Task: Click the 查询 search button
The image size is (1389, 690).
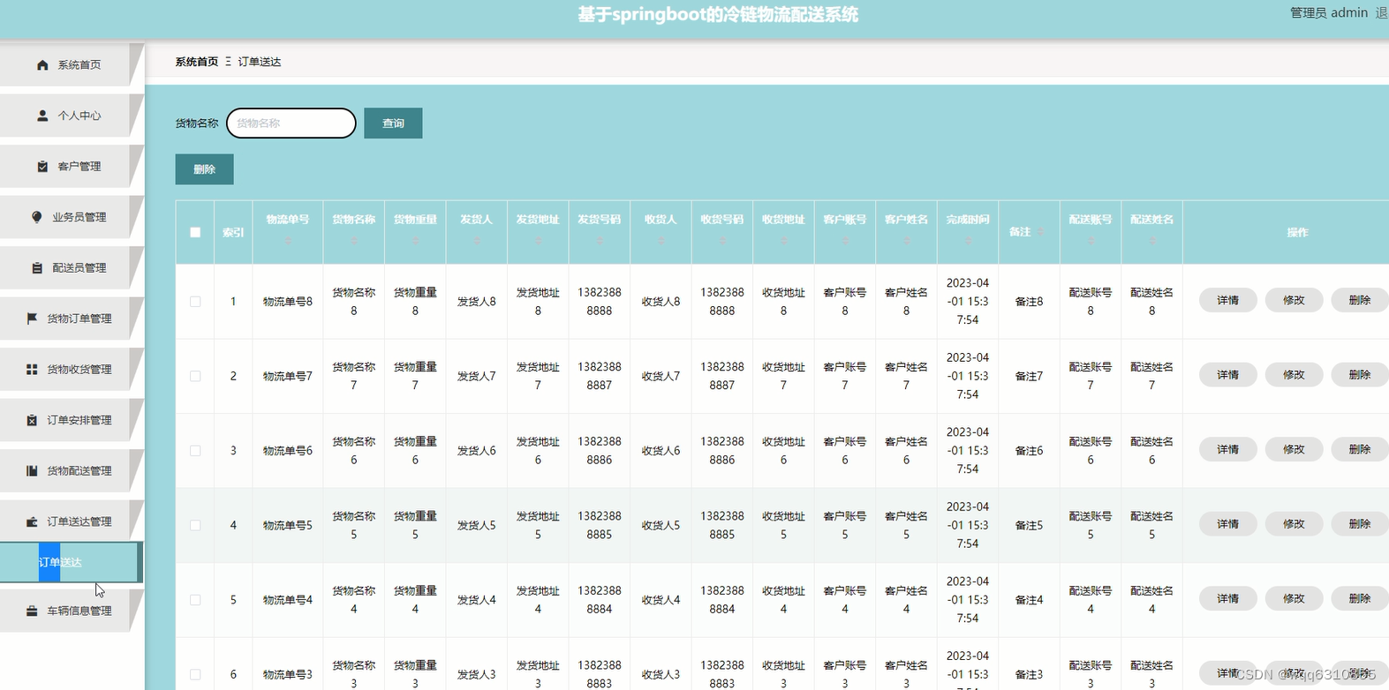Action: [x=393, y=124]
